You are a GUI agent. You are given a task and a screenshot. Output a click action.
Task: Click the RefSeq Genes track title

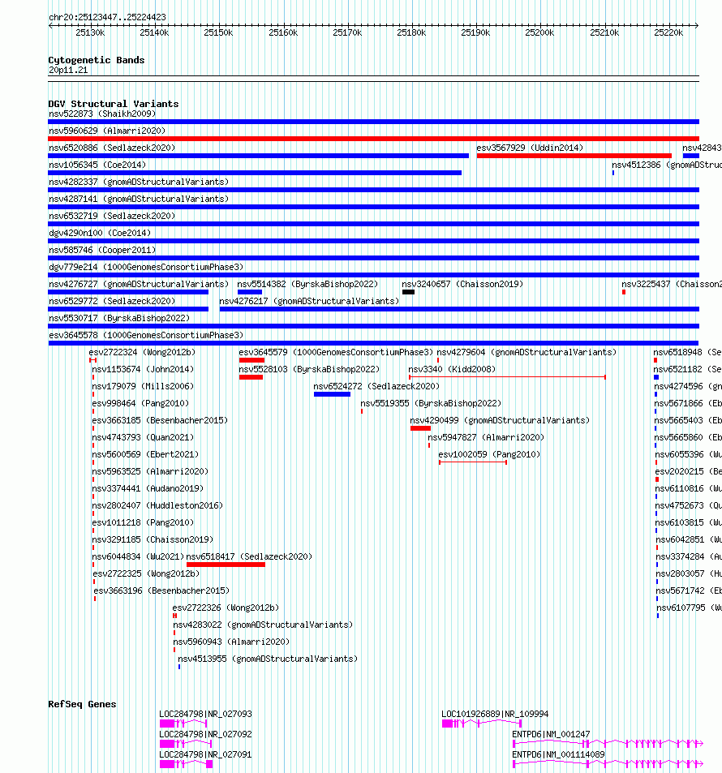[x=82, y=704]
